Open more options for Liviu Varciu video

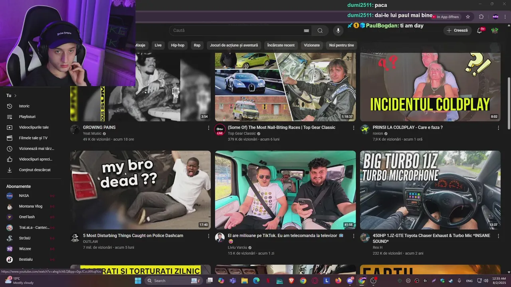pyautogui.click(x=353, y=236)
